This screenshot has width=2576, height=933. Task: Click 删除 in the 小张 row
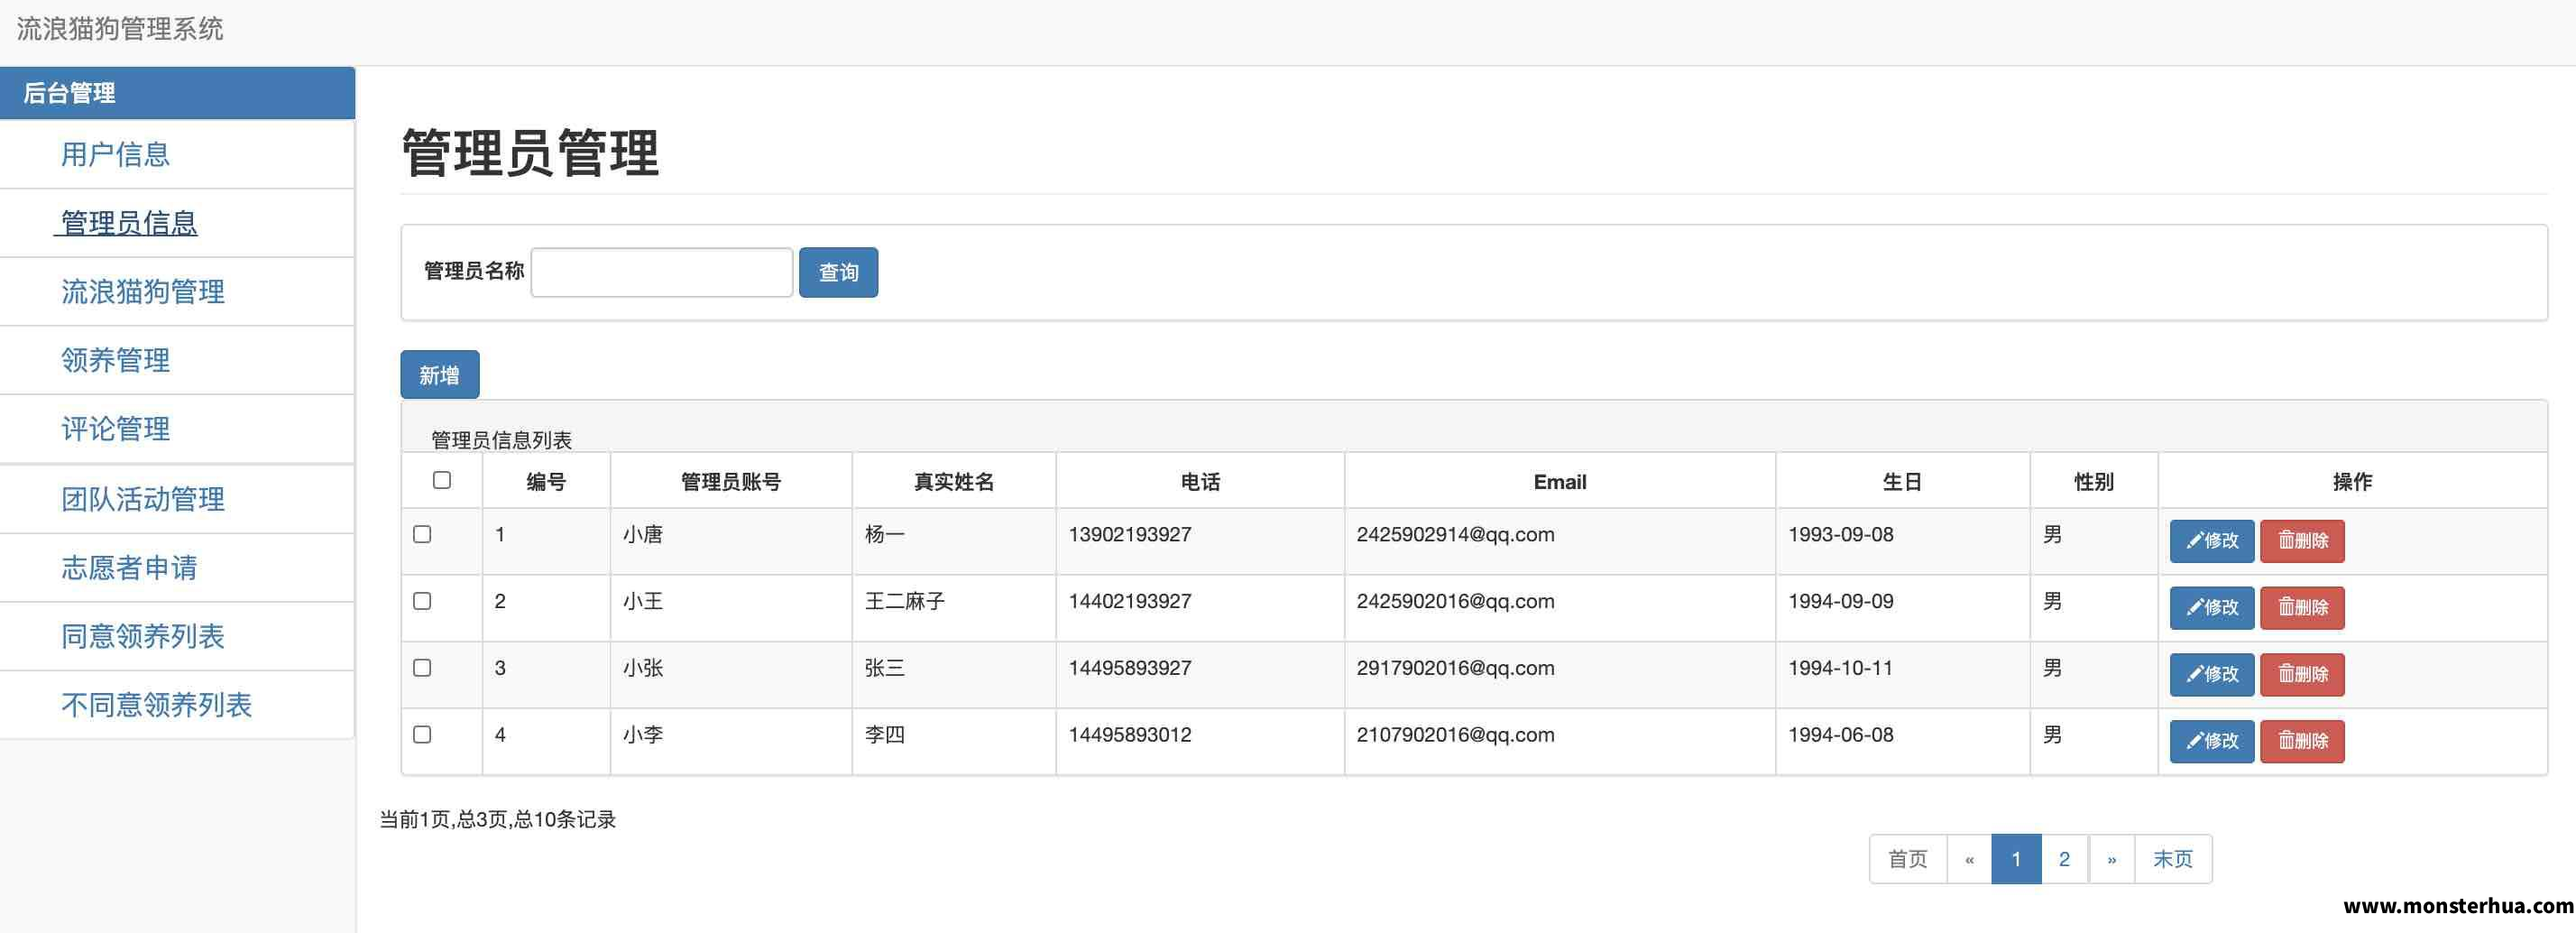coord(2302,675)
